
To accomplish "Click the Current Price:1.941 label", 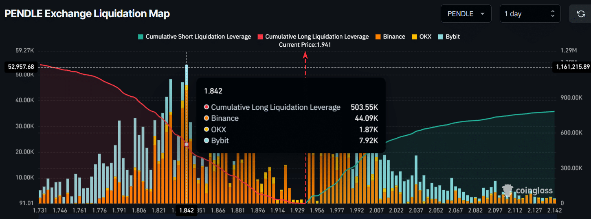I will click(x=305, y=45).
